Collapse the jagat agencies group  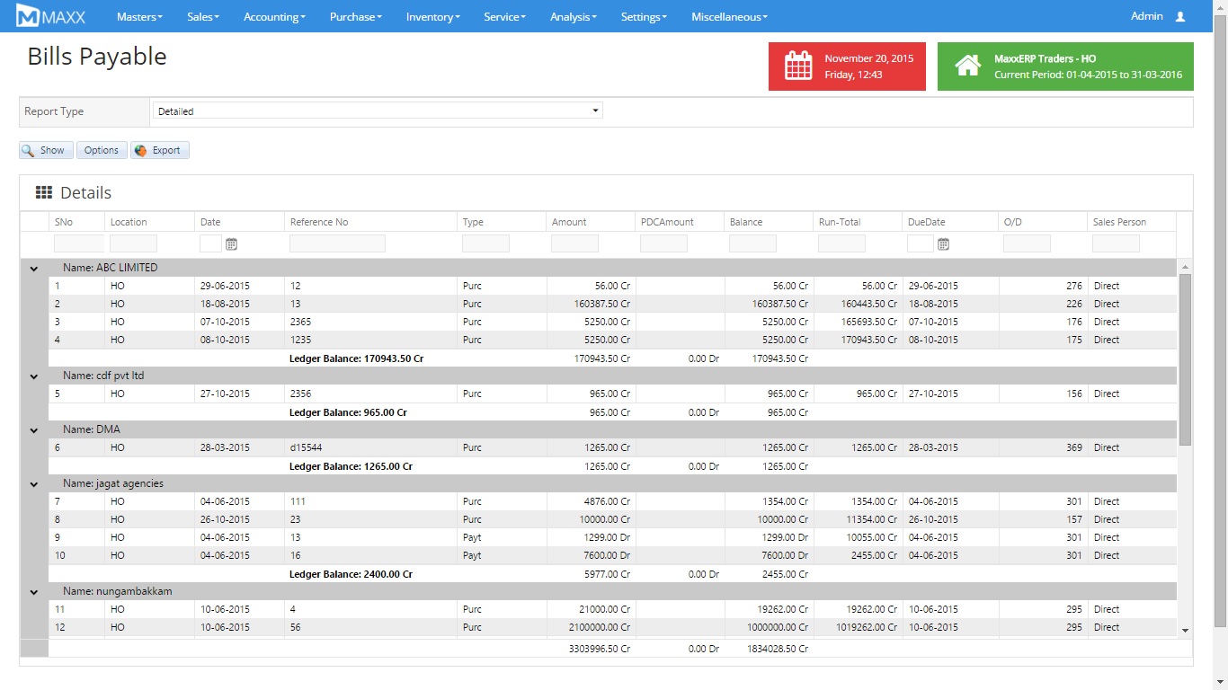pos(34,483)
